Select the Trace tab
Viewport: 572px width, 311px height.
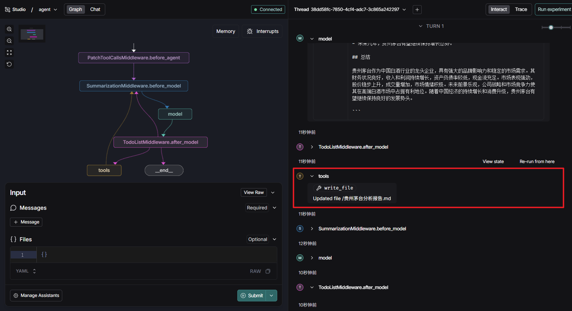(521, 9)
